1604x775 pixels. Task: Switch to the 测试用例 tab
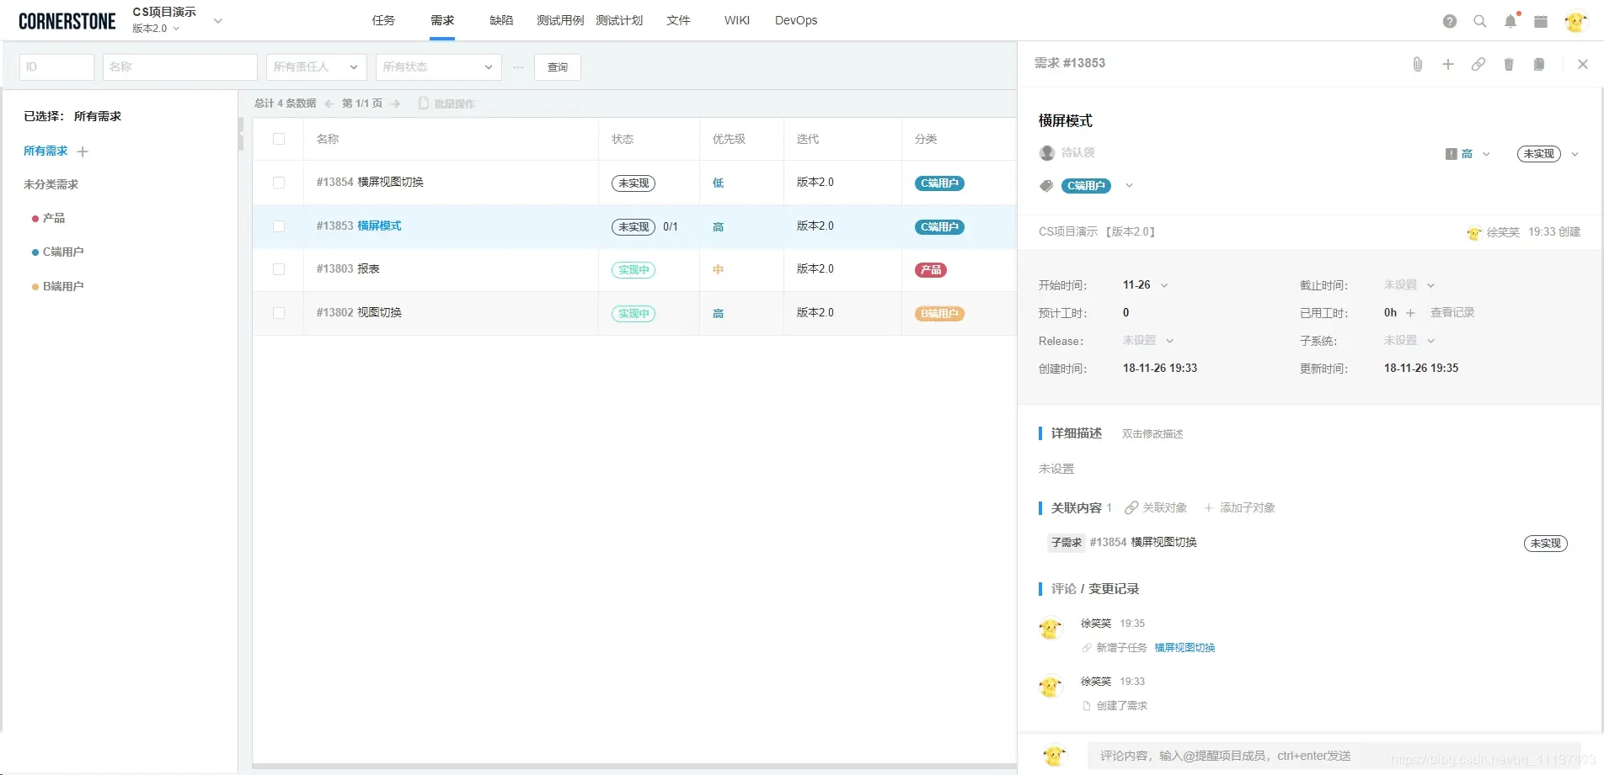pyautogui.click(x=560, y=20)
